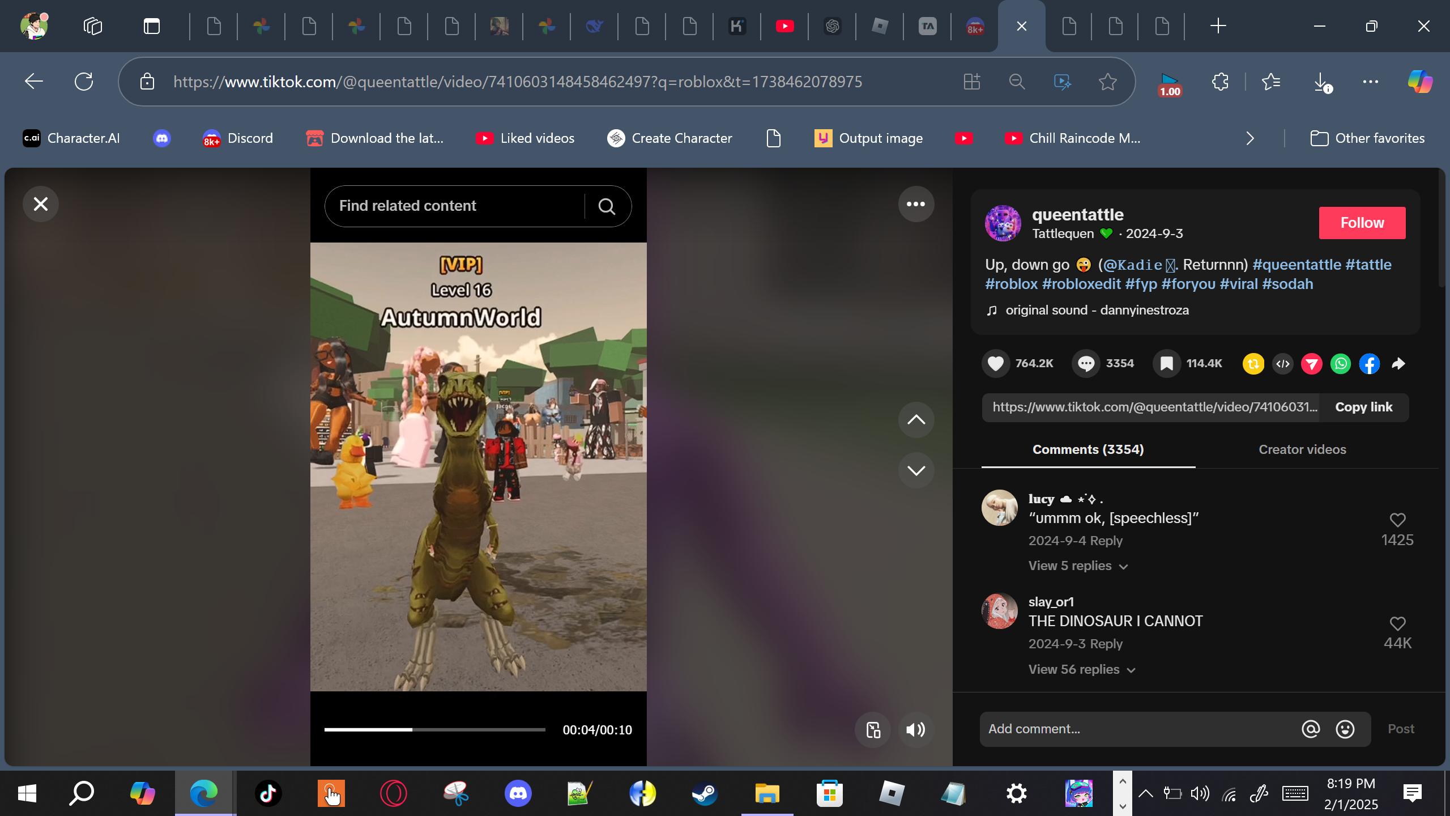Image resolution: width=1450 pixels, height=816 pixels.
Task: Click the yellow repost icon
Action: pyautogui.click(x=1253, y=363)
